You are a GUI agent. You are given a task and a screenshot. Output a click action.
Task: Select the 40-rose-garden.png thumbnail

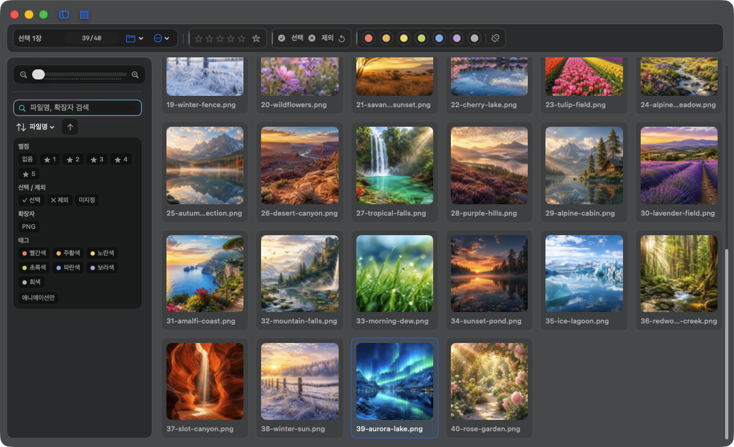point(489,381)
